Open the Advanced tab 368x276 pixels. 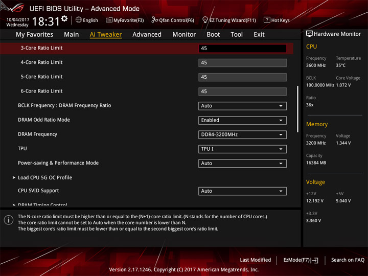147,35
